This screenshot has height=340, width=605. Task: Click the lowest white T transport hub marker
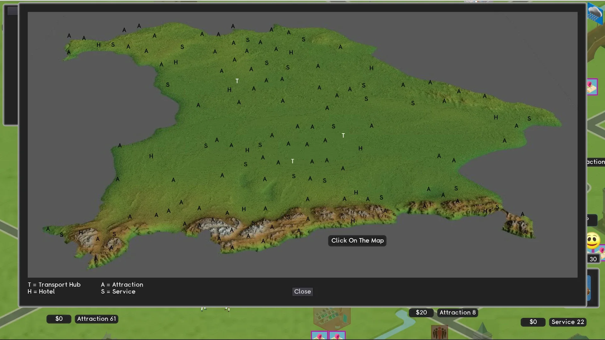point(292,161)
